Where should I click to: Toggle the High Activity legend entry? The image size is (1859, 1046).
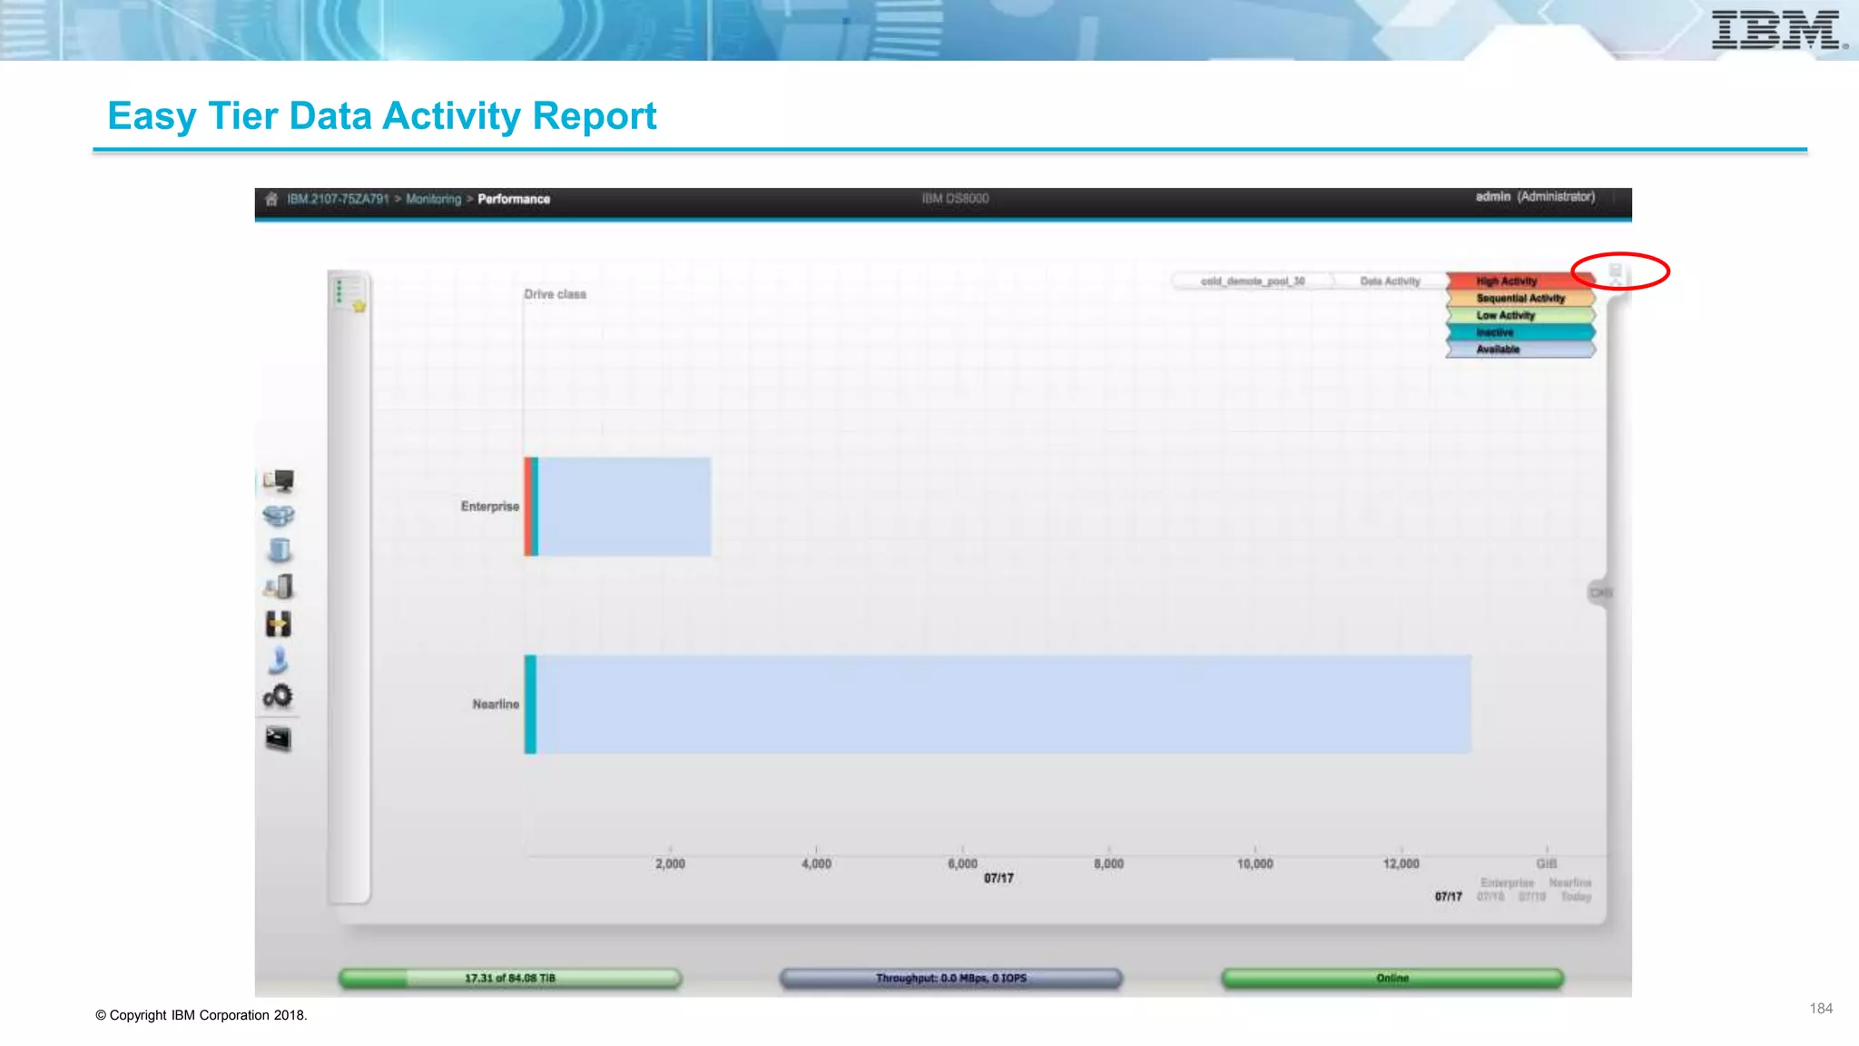(x=1520, y=281)
